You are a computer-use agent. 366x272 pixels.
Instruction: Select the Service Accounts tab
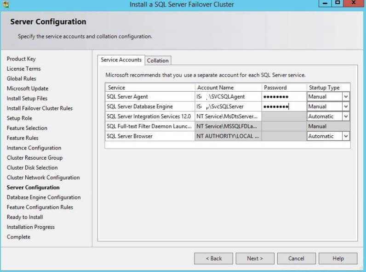pyautogui.click(x=121, y=60)
